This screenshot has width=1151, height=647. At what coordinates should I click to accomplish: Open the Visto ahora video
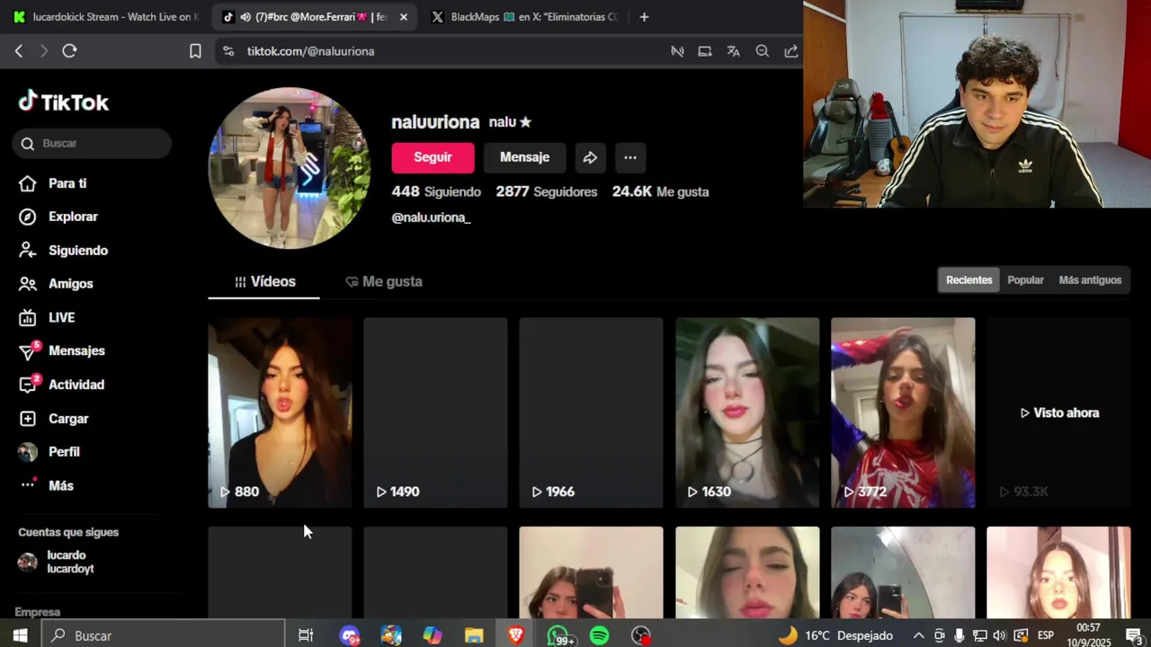pyautogui.click(x=1058, y=412)
